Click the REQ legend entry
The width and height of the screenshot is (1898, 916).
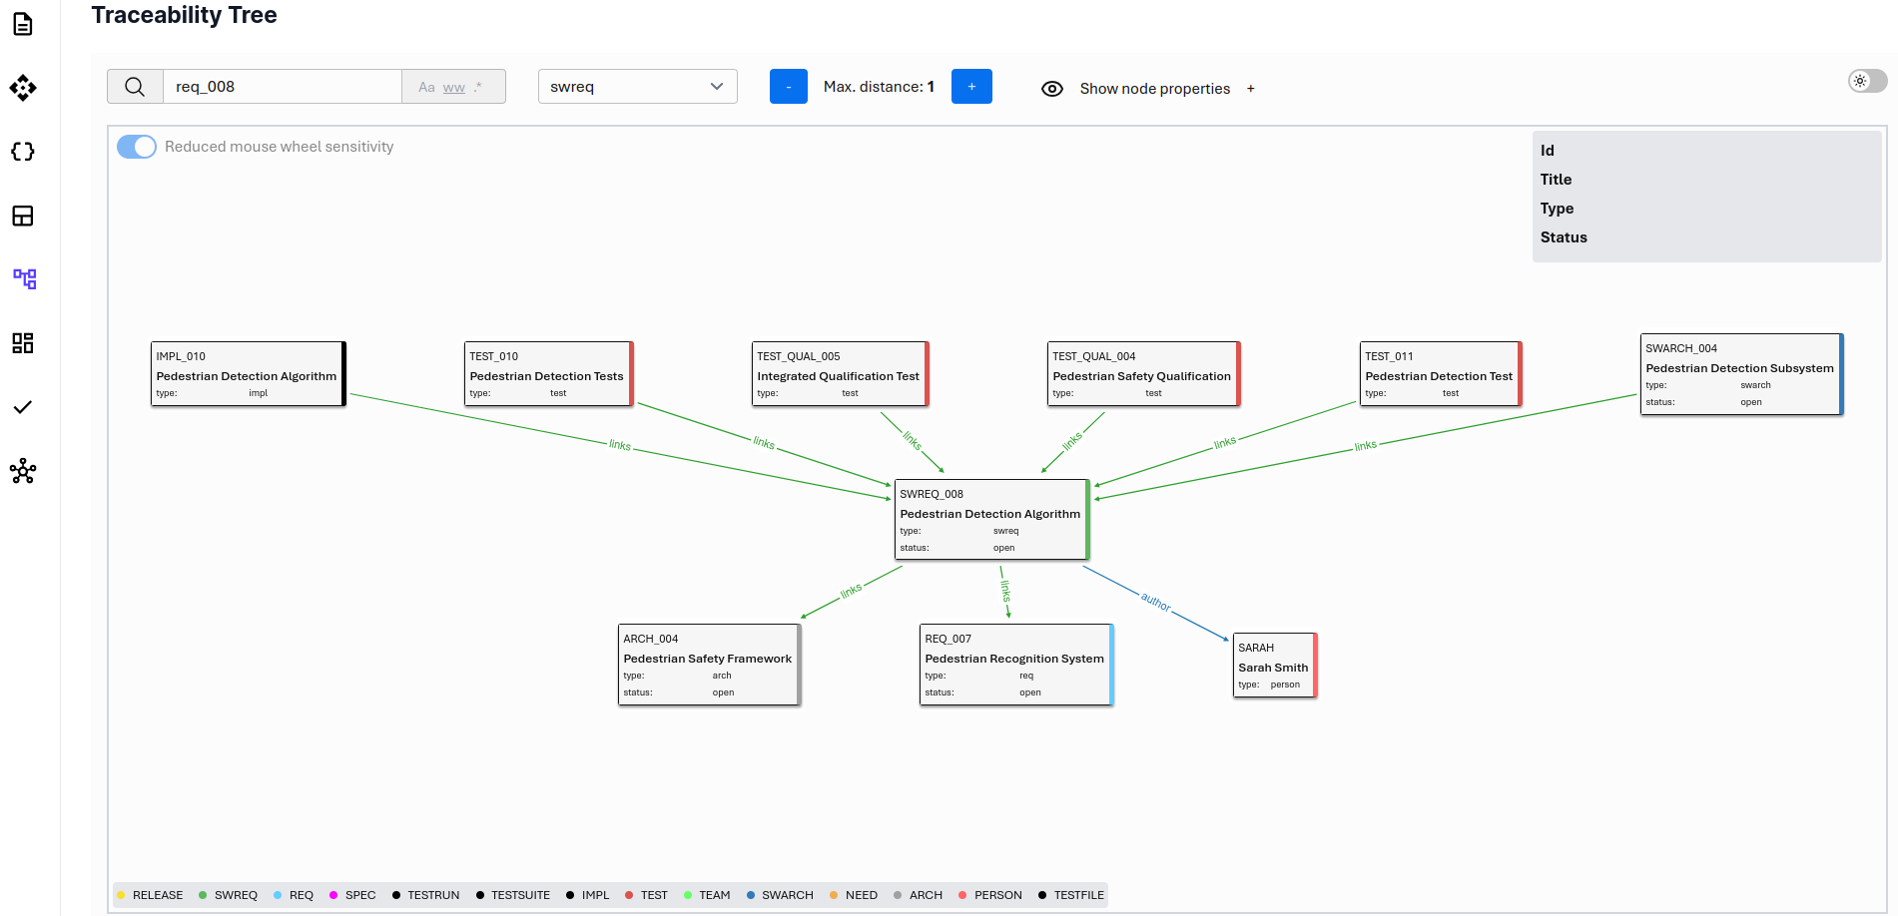[x=294, y=895]
